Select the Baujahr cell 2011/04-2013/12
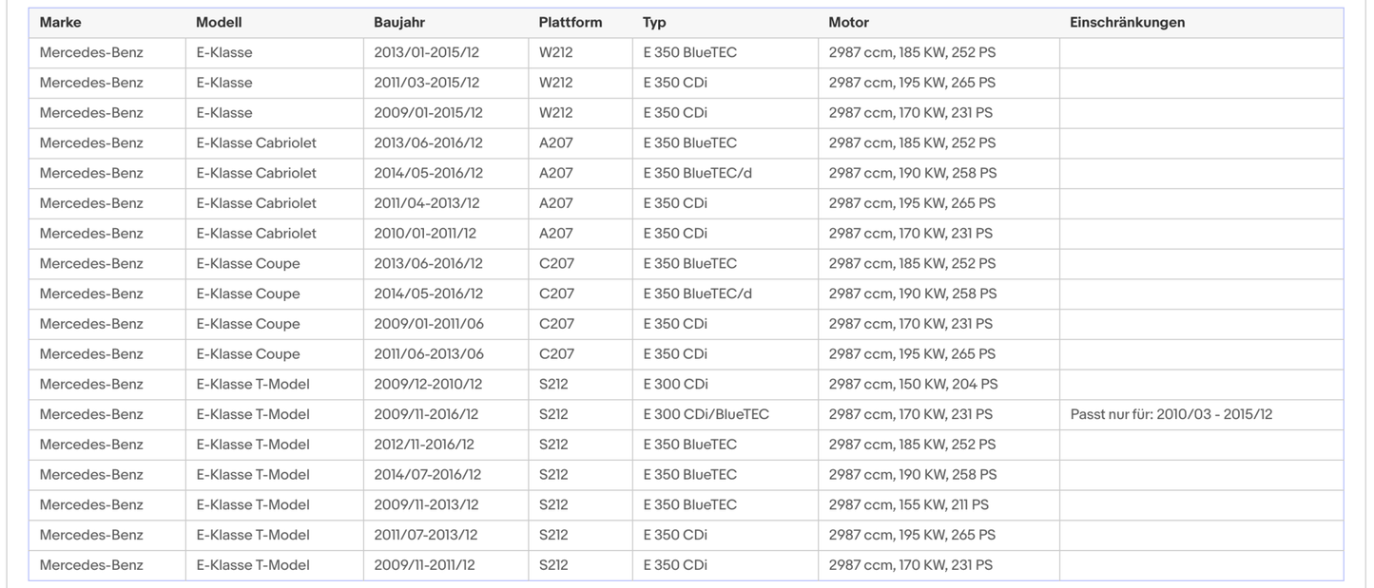This screenshot has width=1374, height=588. coord(426,203)
